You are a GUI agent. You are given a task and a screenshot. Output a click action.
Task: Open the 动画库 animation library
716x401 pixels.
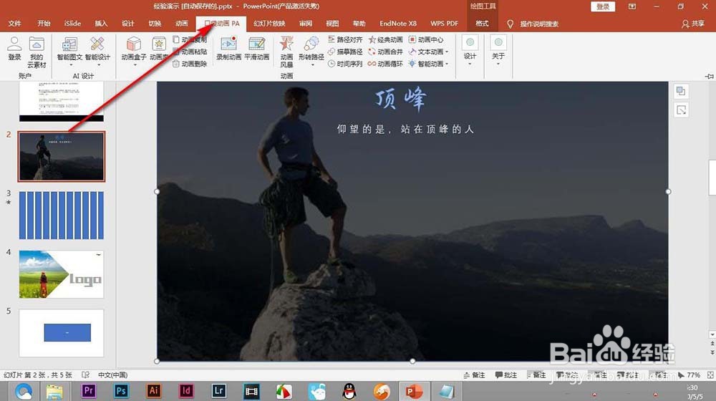pyautogui.click(x=159, y=49)
